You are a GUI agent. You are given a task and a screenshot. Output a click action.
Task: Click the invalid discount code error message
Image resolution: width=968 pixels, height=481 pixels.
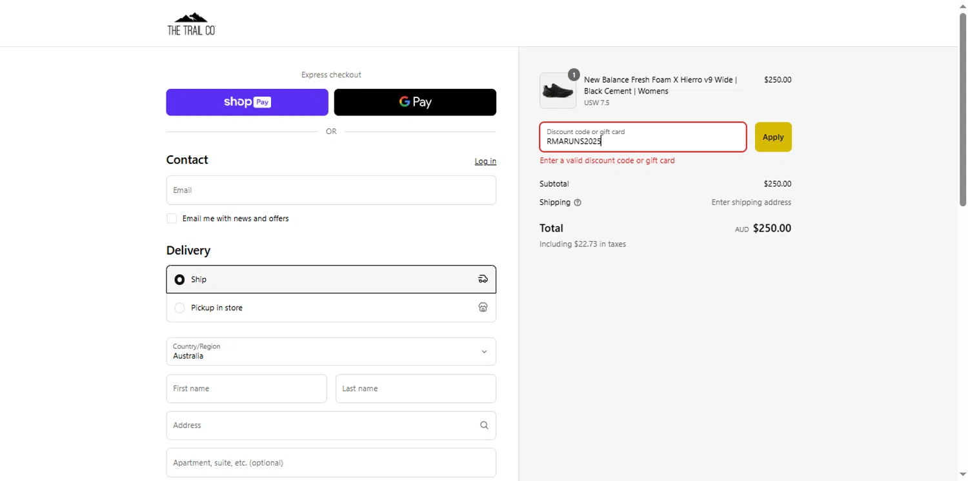coord(607,161)
